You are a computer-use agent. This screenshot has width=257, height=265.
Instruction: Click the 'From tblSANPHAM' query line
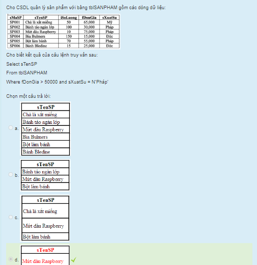pyautogui.click(x=27, y=73)
